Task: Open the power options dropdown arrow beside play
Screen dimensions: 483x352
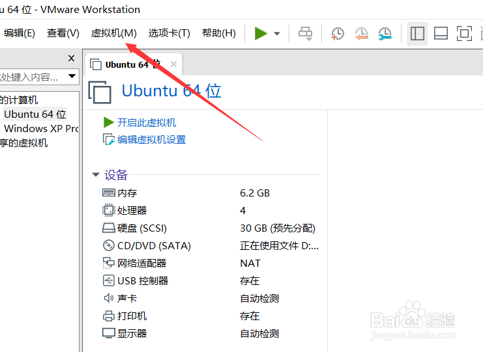Action: (277, 34)
